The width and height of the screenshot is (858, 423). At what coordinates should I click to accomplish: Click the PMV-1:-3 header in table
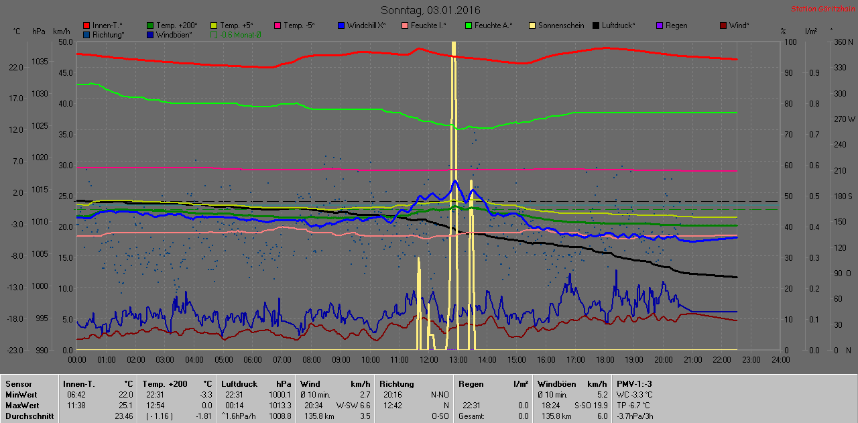tap(634, 384)
